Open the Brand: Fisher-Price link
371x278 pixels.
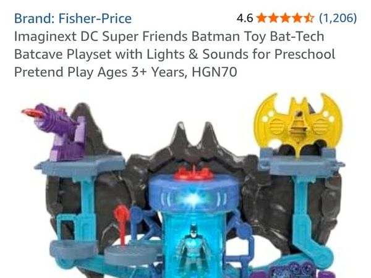click(73, 19)
